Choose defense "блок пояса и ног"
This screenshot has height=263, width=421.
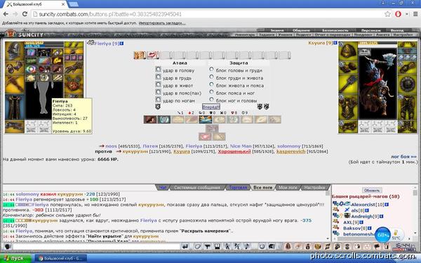212,92
